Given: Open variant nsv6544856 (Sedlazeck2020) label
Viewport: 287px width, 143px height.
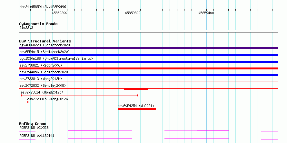Looking at the screenshot, I should [x=45, y=72].
